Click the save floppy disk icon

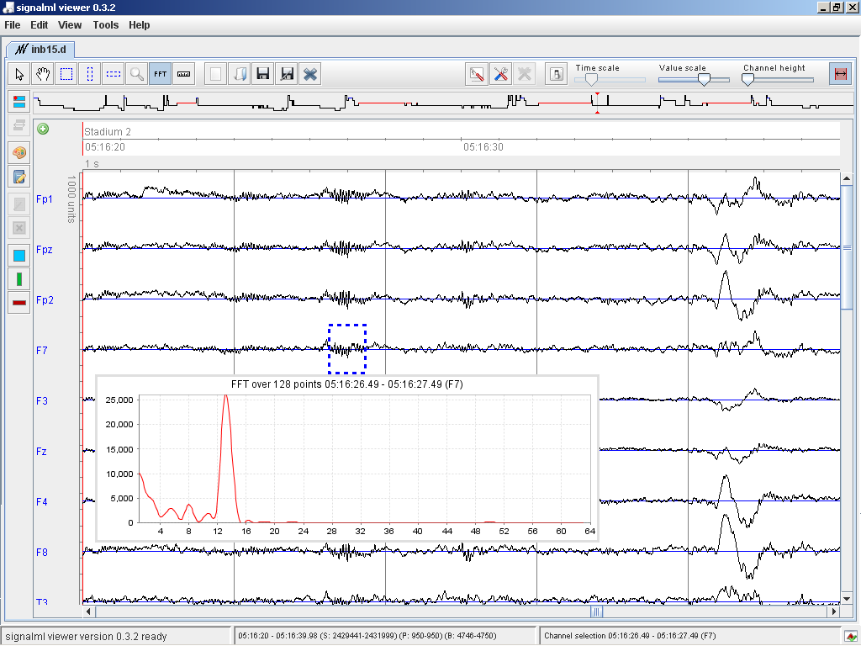pos(263,74)
